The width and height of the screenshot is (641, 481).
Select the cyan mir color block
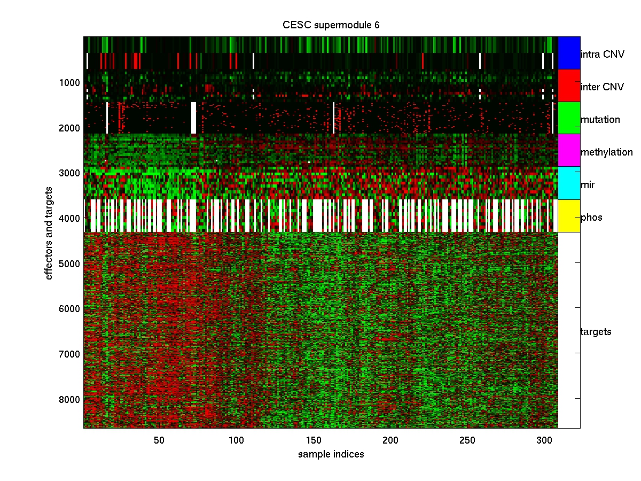(569, 183)
